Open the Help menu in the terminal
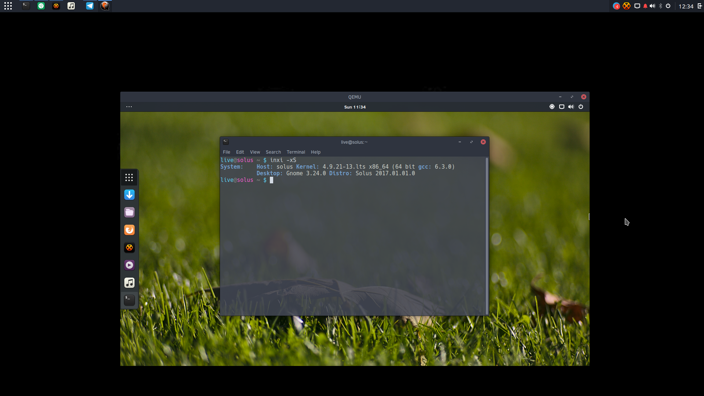Image resolution: width=704 pixels, height=396 pixels. click(316, 152)
